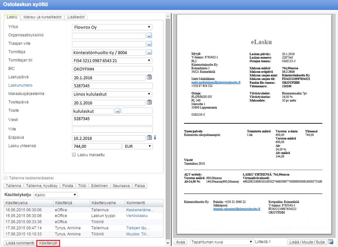The height and width of the screenshot is (247, 338).
Task: Click Lisää kommentti button
Action: pyautogui.click(x=20, y=243)
